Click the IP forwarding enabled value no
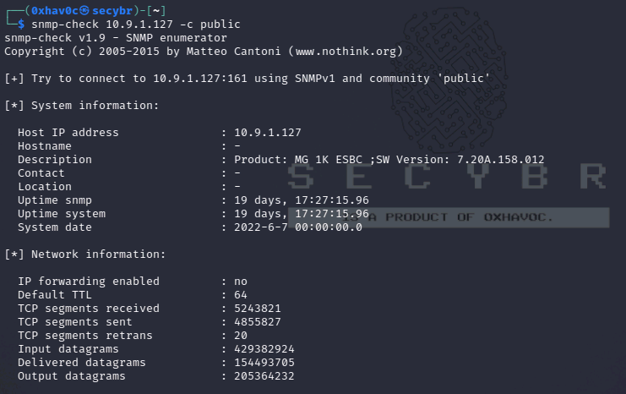 tap(240, 282)
